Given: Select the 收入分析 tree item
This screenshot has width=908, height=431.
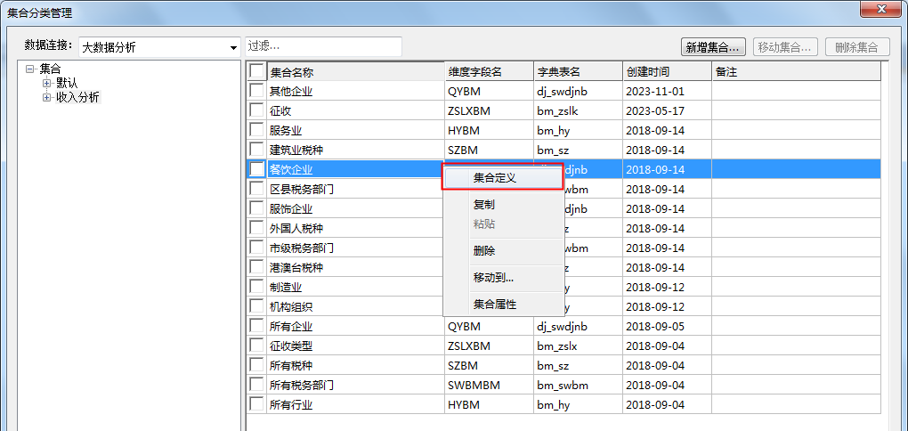Looking at the screenshot, I should (x=77, y=97).
